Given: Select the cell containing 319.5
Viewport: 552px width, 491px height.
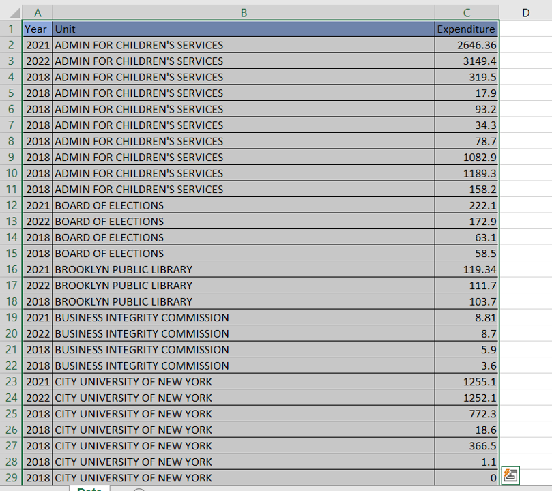Looking at the screenshot, I should pyautogui.click(x=467, y=77).
